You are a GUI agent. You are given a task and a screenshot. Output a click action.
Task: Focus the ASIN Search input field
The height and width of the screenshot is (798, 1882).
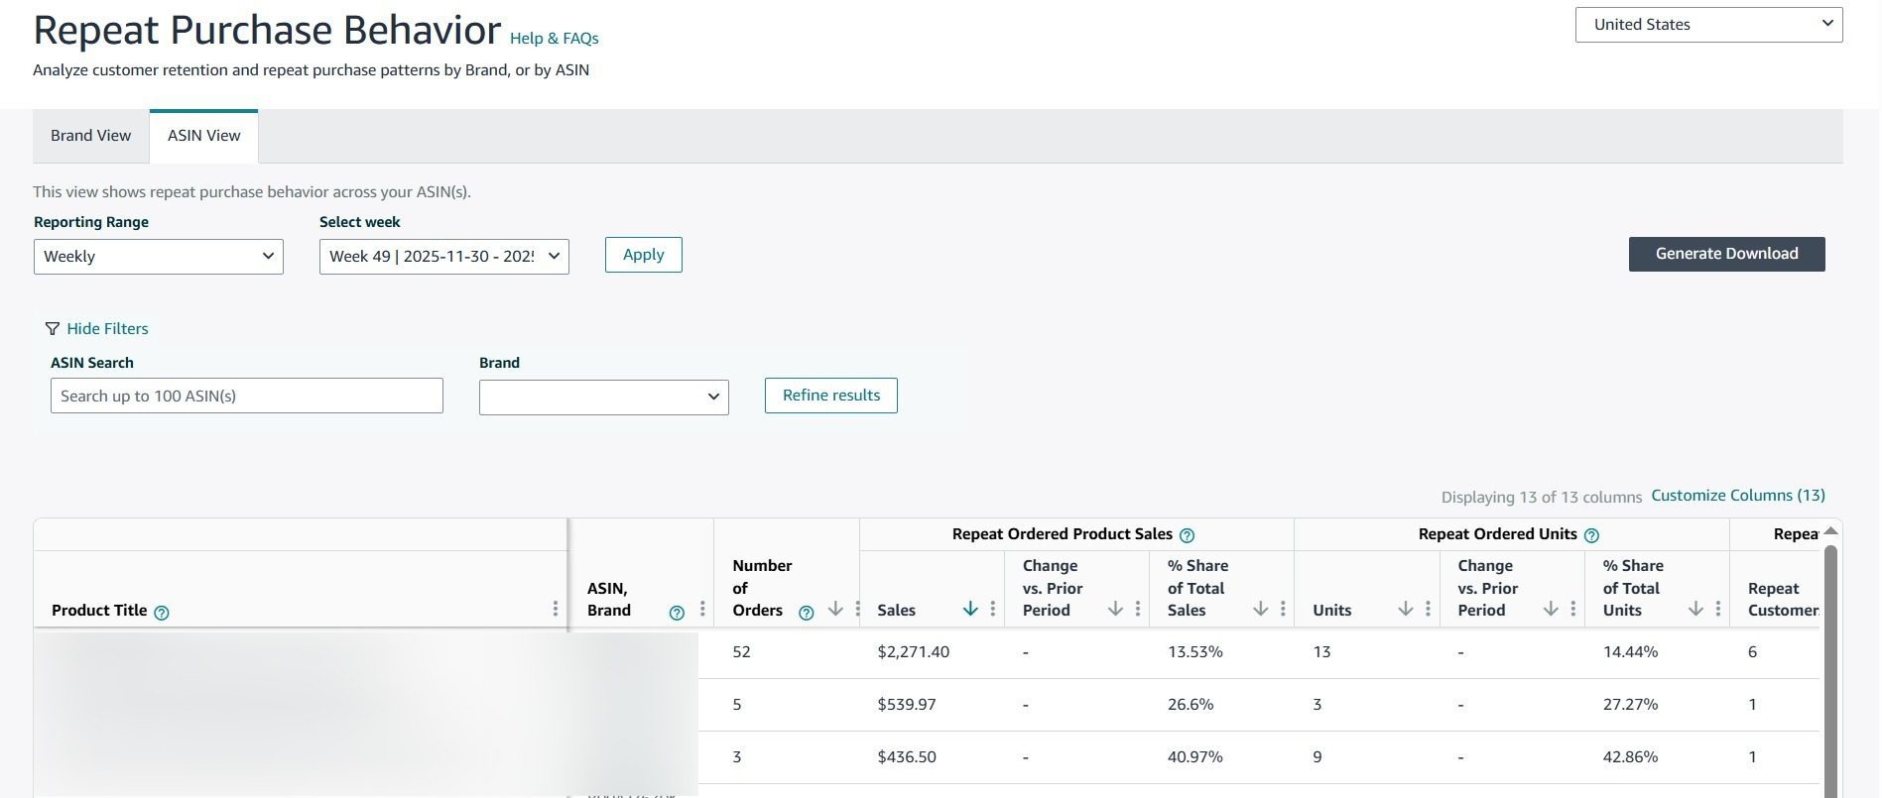[247, 396]
